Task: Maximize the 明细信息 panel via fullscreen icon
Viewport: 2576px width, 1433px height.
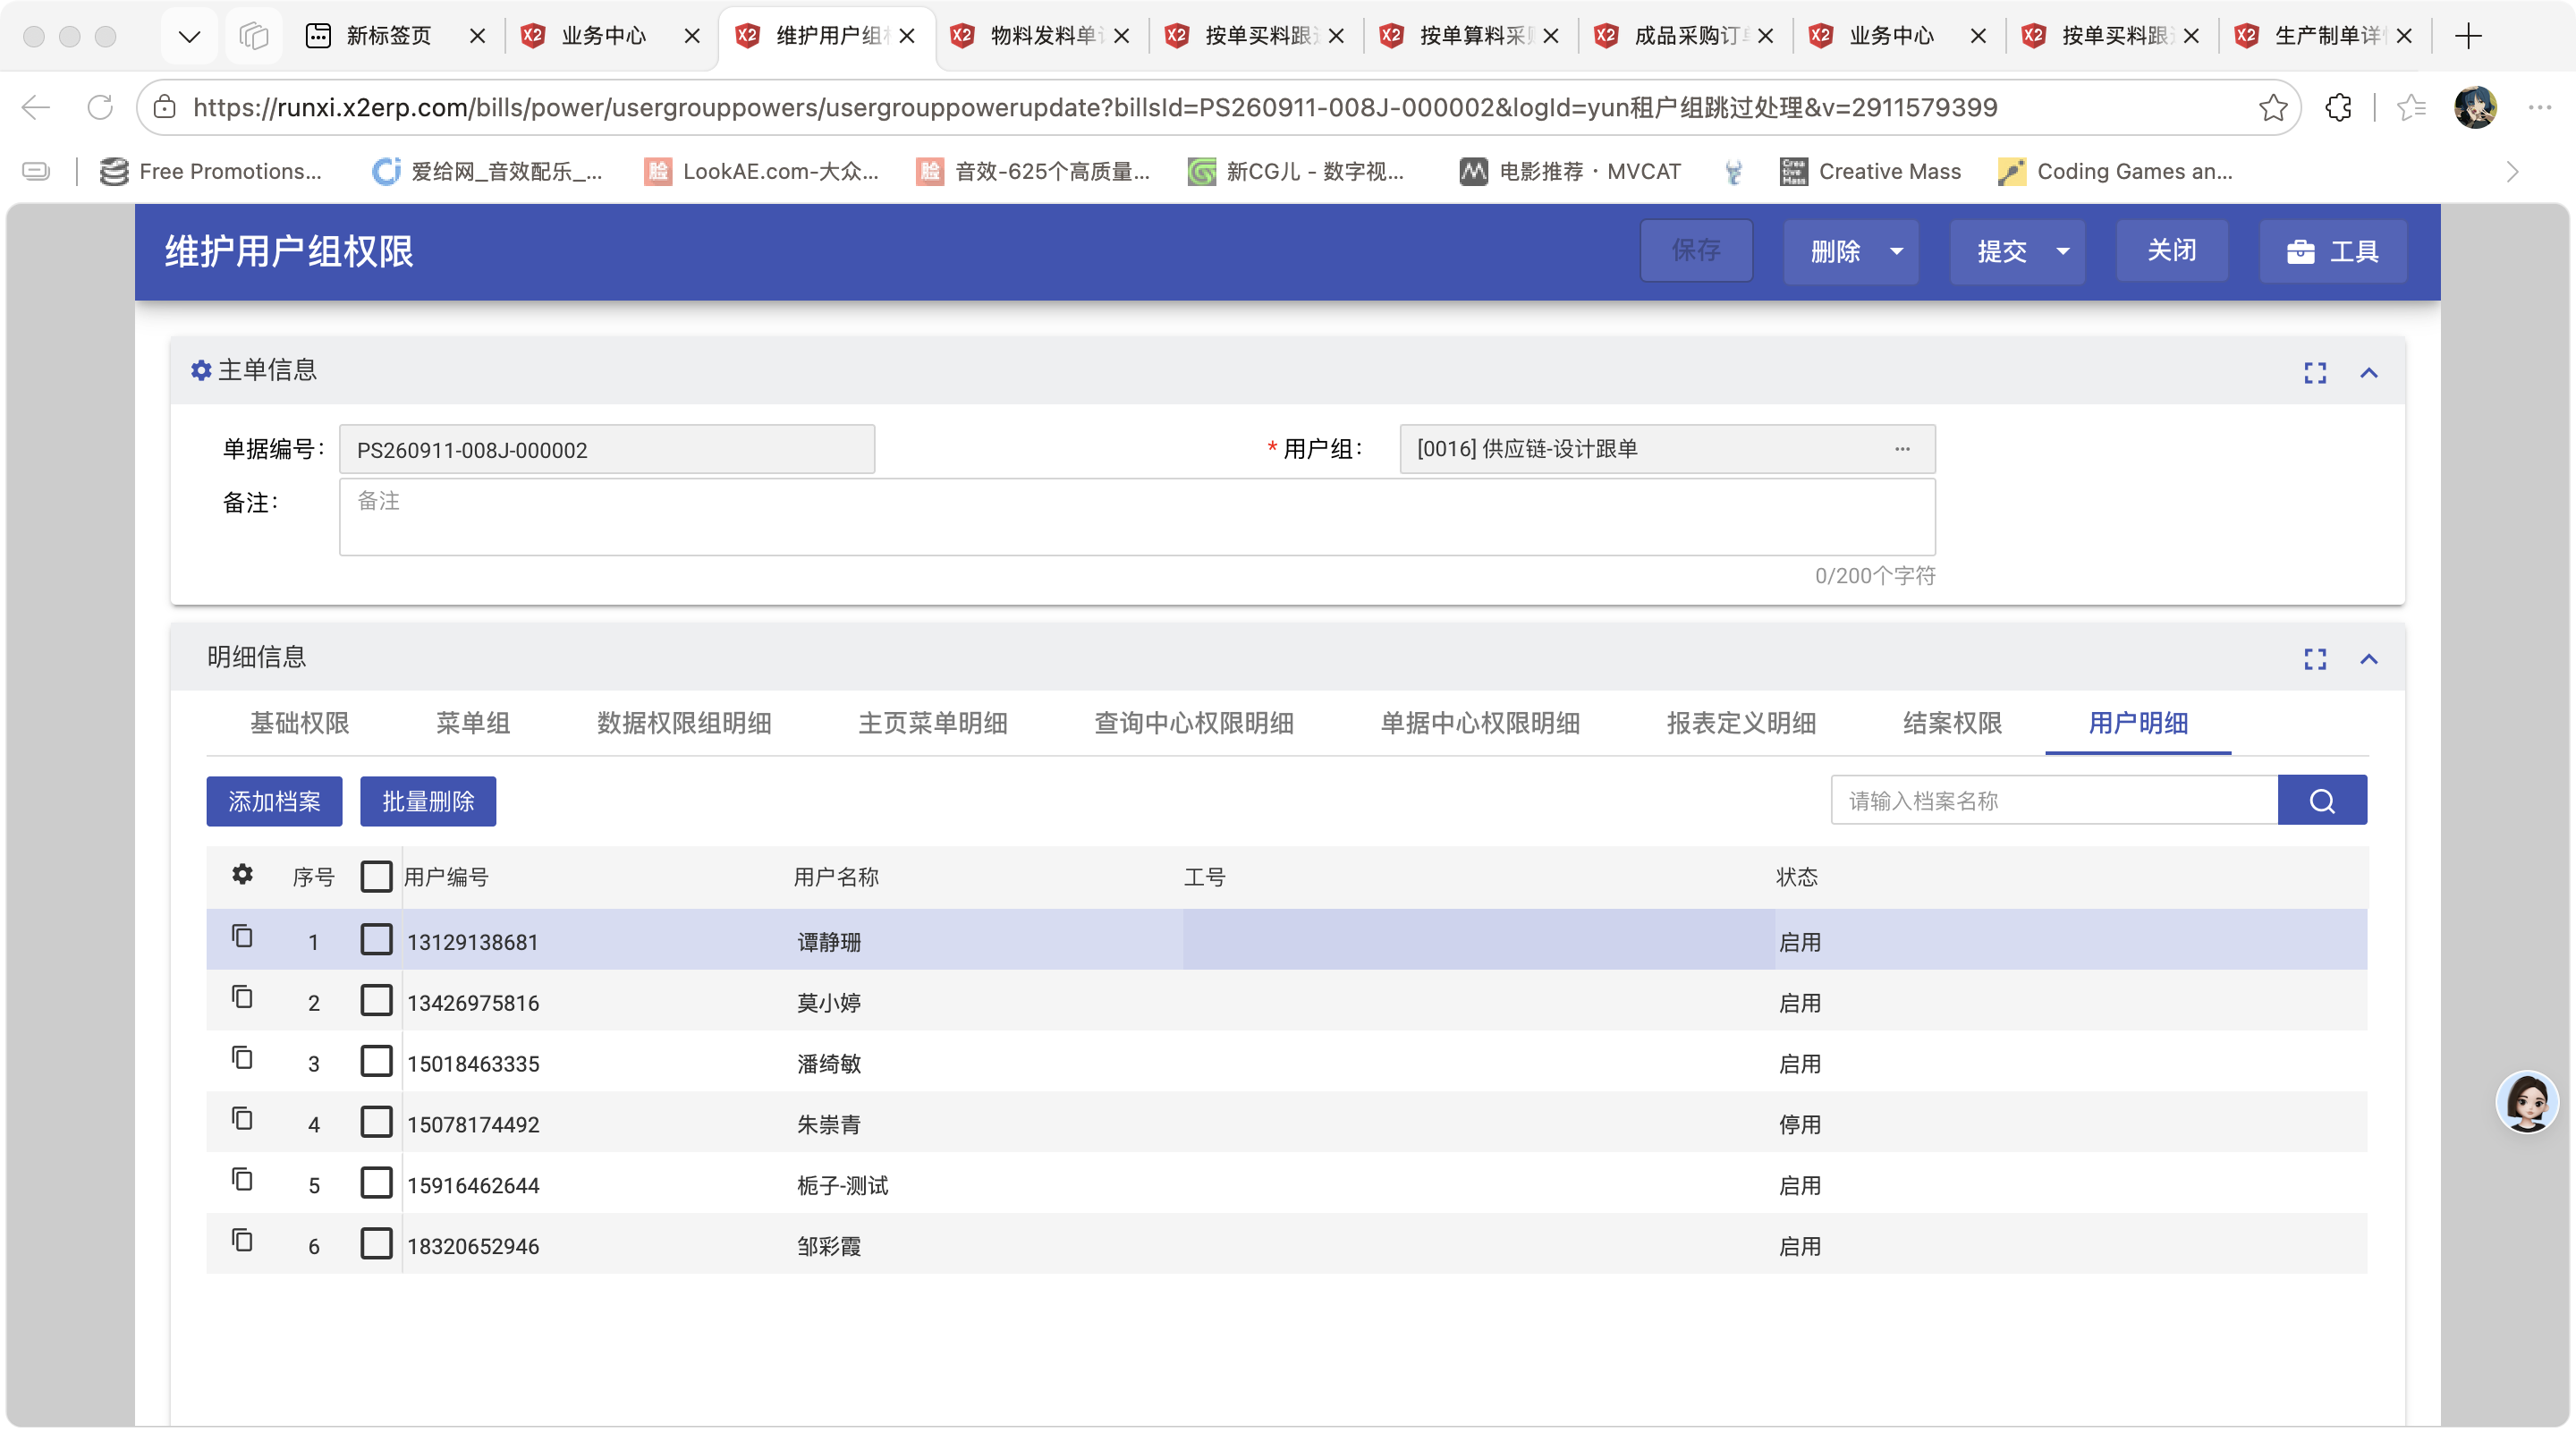Action: (2315, 659)
